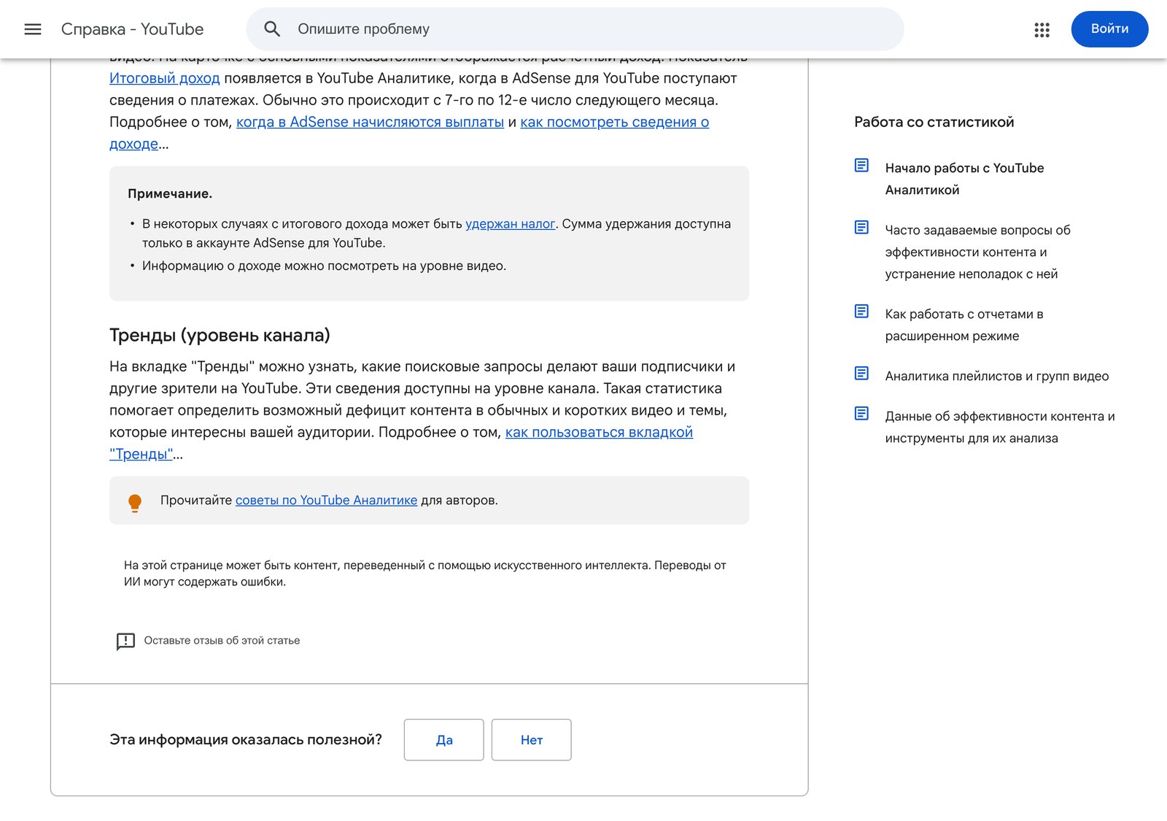Image resolution: width=1167 pixels, height=821 pixels.
Task: Answer "Да" to helpful question
Action: point(443,740)
